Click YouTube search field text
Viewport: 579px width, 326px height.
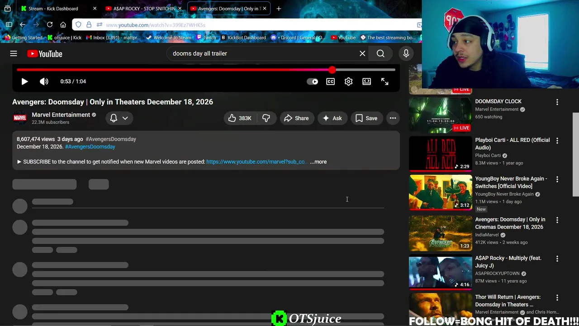coord(200,53)
